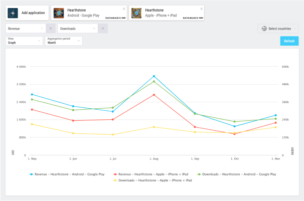
Task: Click the plus icon to add application
Action: [x=13, y=13]
